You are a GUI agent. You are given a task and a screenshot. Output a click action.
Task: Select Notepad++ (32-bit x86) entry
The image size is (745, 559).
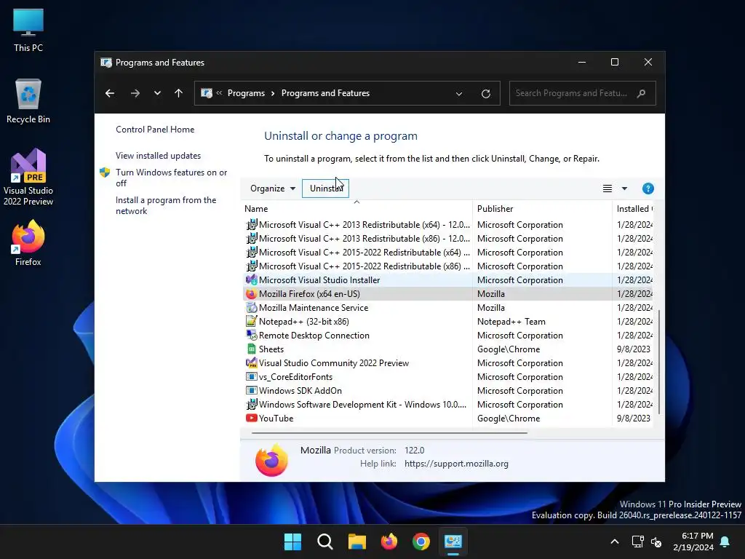[448, 321]
